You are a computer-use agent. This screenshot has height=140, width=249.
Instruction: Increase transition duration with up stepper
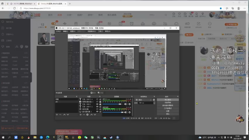tap(154, 102)
